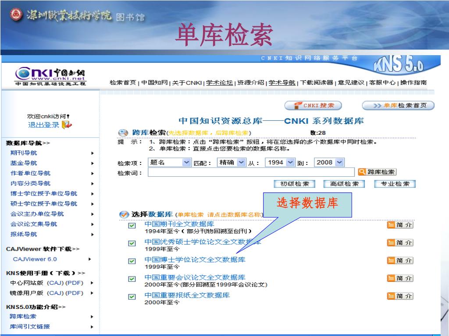The image size is (449, 336).
Task: Toggle 中国重要报纸 database checkbox
Action: coord(132,297)
